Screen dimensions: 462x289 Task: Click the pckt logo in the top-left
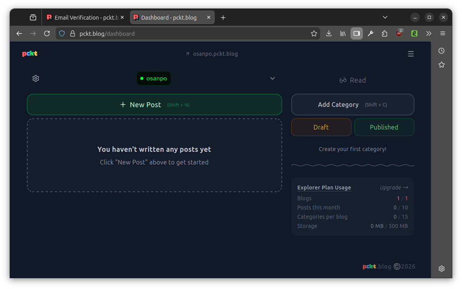[30, 53]
